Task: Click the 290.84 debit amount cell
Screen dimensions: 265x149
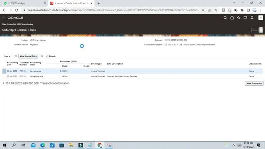Action: click(65, 76)
